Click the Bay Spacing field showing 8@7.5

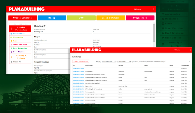point(52,68)
